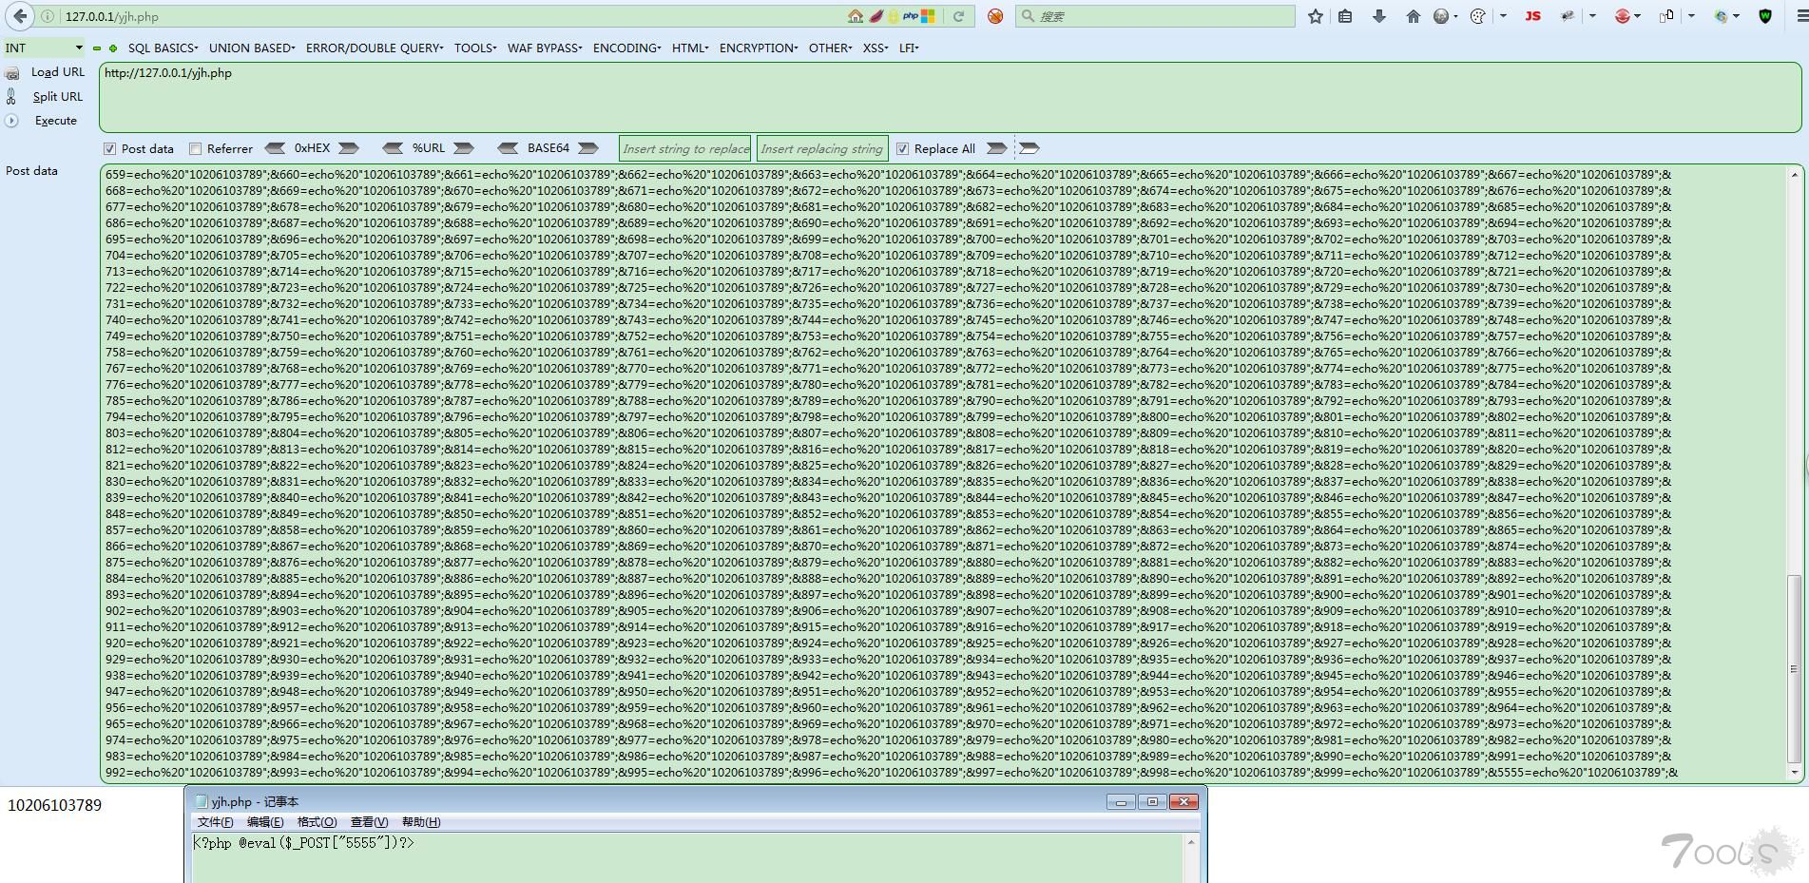Click the browser back arrow button
The height and width of the screenshot is (883, 1809).
pos(20,16)
